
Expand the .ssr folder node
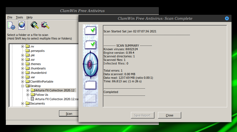(x=22, y=60)
